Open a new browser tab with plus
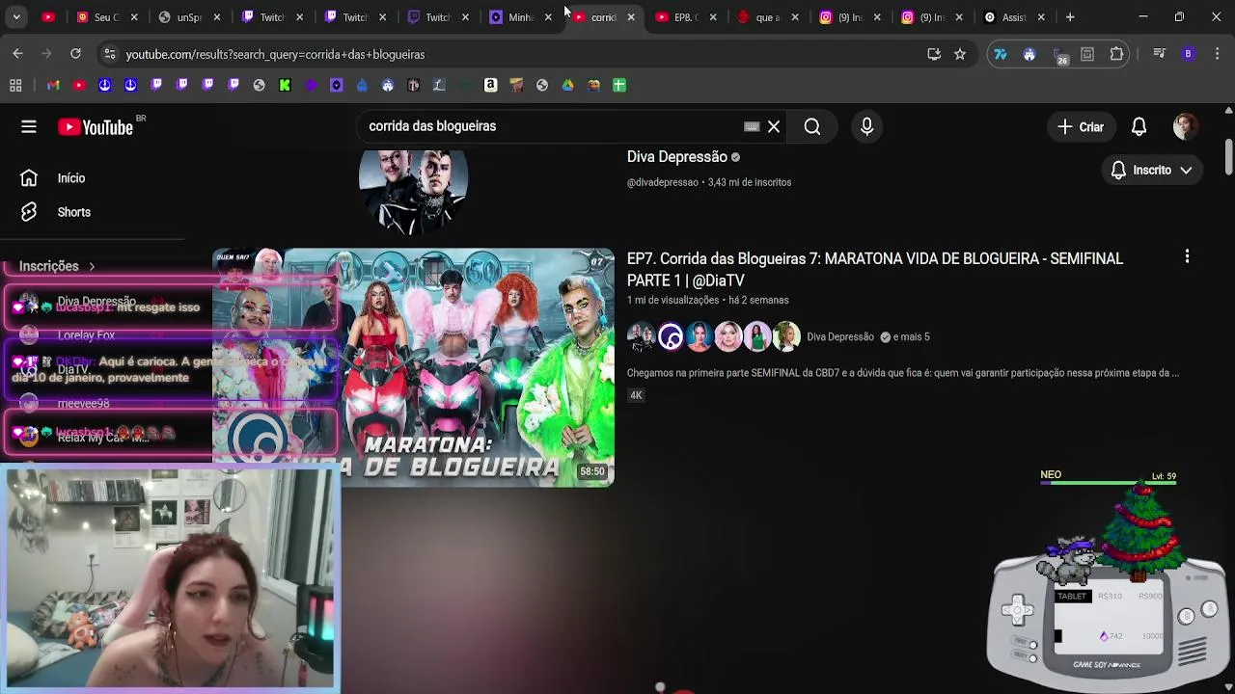The image size is (1235, 694). coord(1070,17)
